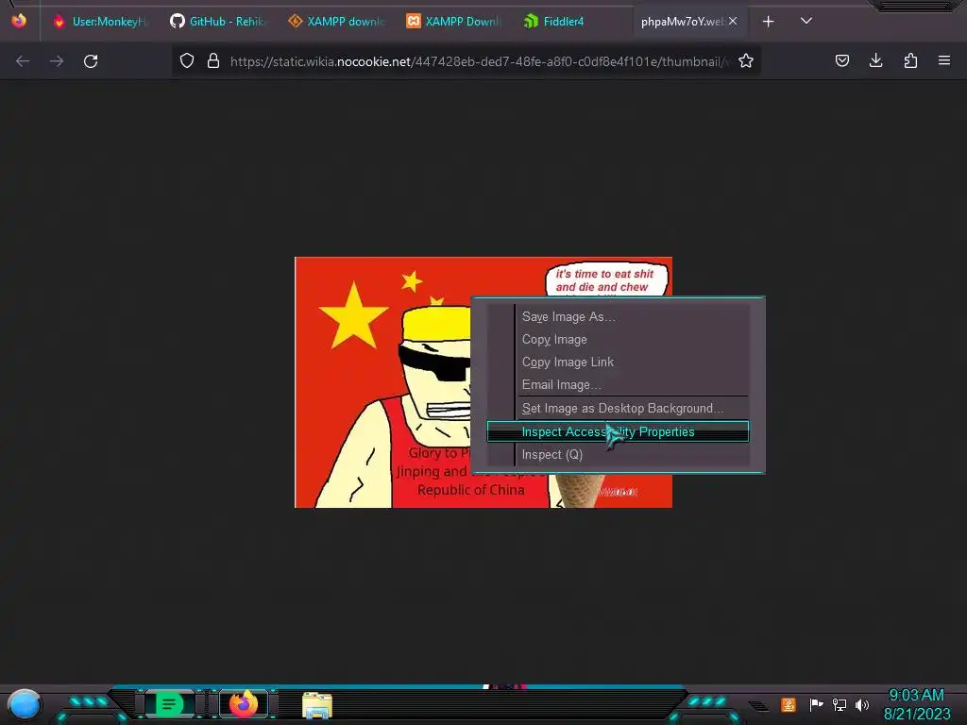Open the extensions puzzle icon
Image resolution: width=967 pixels, height=725 pixels.
(x=910, y=60)
